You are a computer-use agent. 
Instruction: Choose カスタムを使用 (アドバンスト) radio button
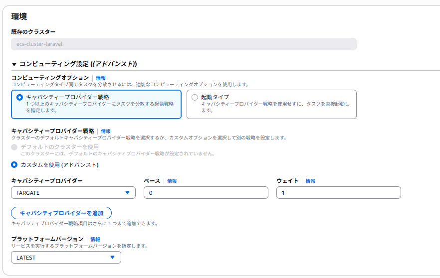(x=14, y=164)
